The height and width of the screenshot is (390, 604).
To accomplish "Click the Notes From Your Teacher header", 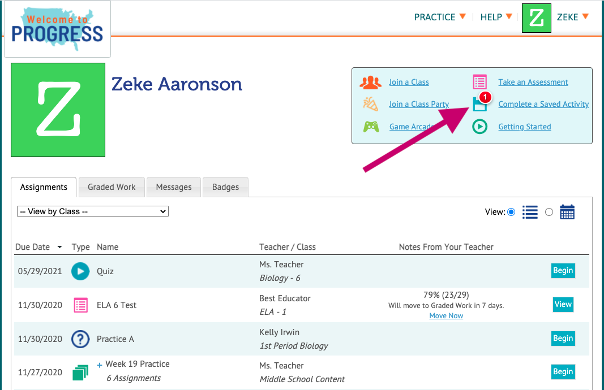I will coord(446,247).
